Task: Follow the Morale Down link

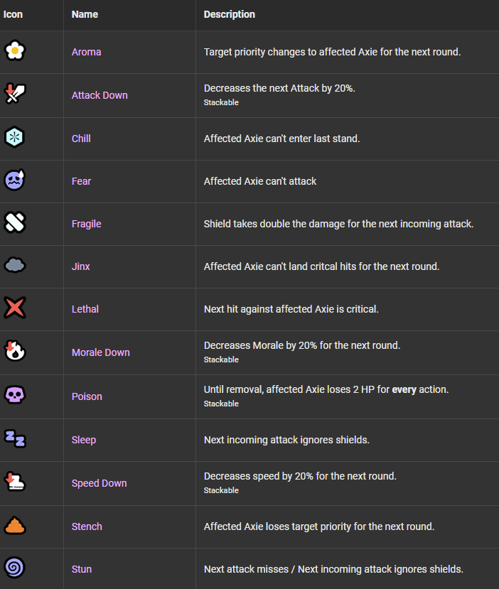Action: coord(101,352)
